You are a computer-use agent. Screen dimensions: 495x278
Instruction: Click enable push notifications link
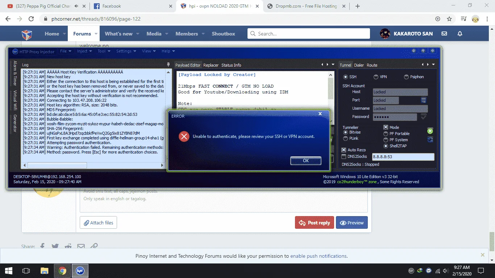tap(318, 256)
